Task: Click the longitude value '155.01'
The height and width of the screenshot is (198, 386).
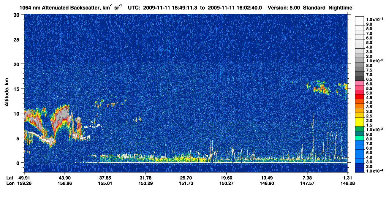Action: click(105, 183)
